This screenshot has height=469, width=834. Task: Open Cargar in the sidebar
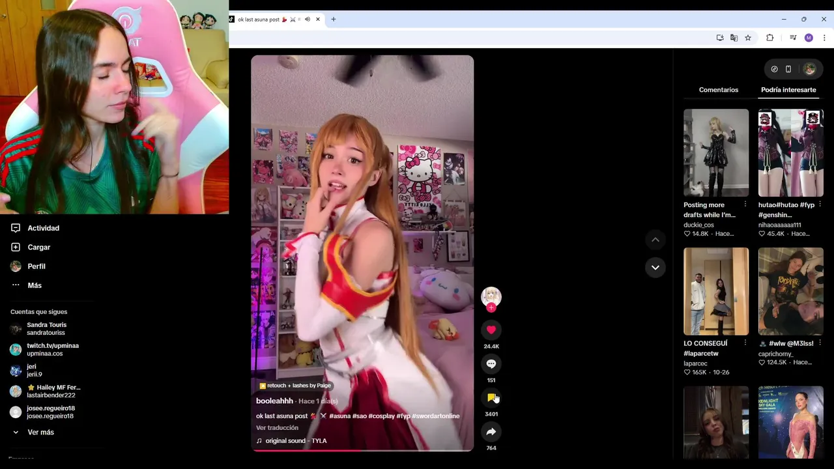click(x=31, y=247)
